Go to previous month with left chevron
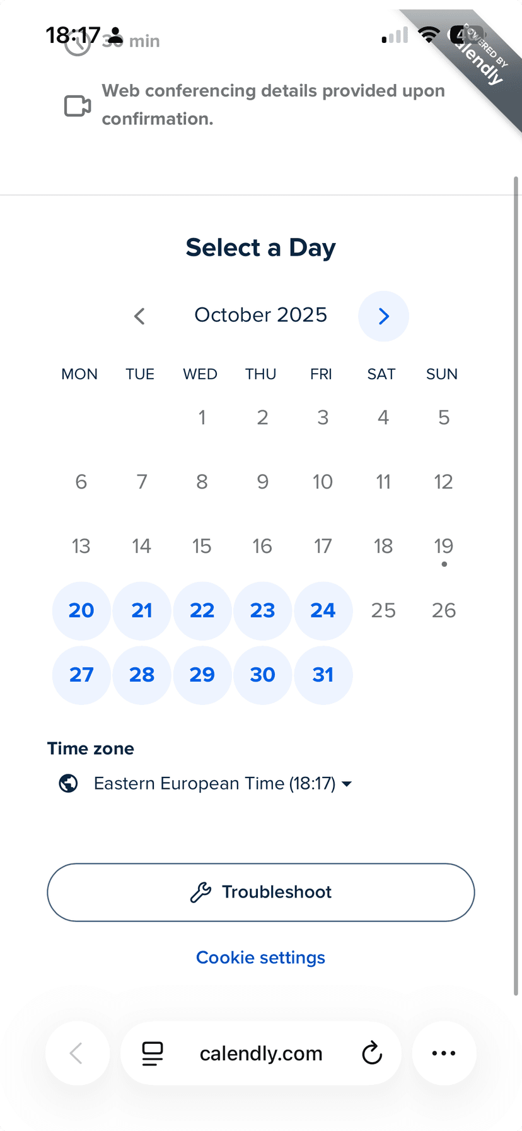Screen dimensions: 522x1131 pos(140,316)
